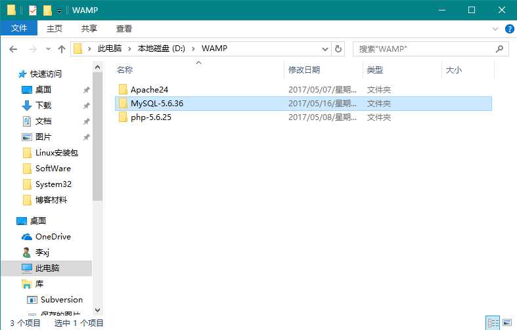Open the 李xj user folder
Image resolution: width=517 pixels, height=330 pixels.
click(x=42, y=253)
